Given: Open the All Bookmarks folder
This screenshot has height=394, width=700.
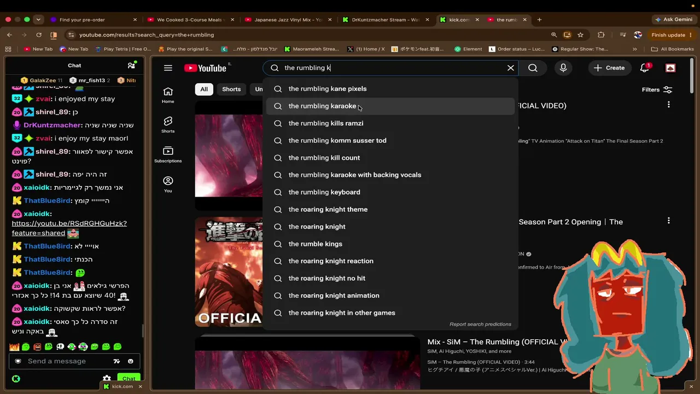Looking at the screenshot, I should [672, 49].
